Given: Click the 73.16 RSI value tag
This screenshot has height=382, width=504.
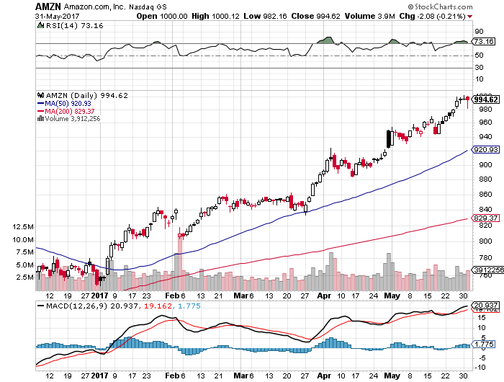Looking at the screenshot, I should 484,43.
